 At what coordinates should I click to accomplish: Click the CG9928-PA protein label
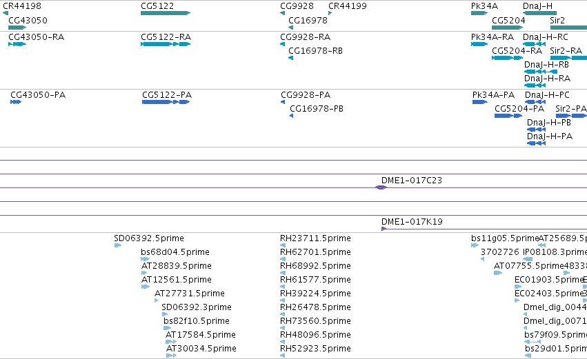tap(306, 95)
